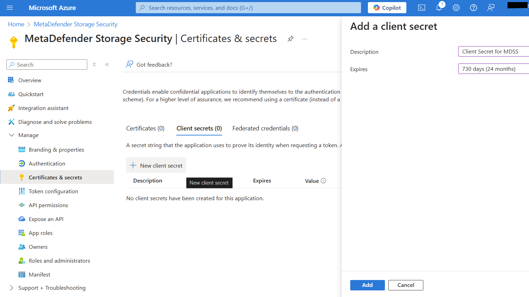This screenshot has height=297, width=529.
Task: Expand Support + Troubleshooting section
Action: point(11,288)
